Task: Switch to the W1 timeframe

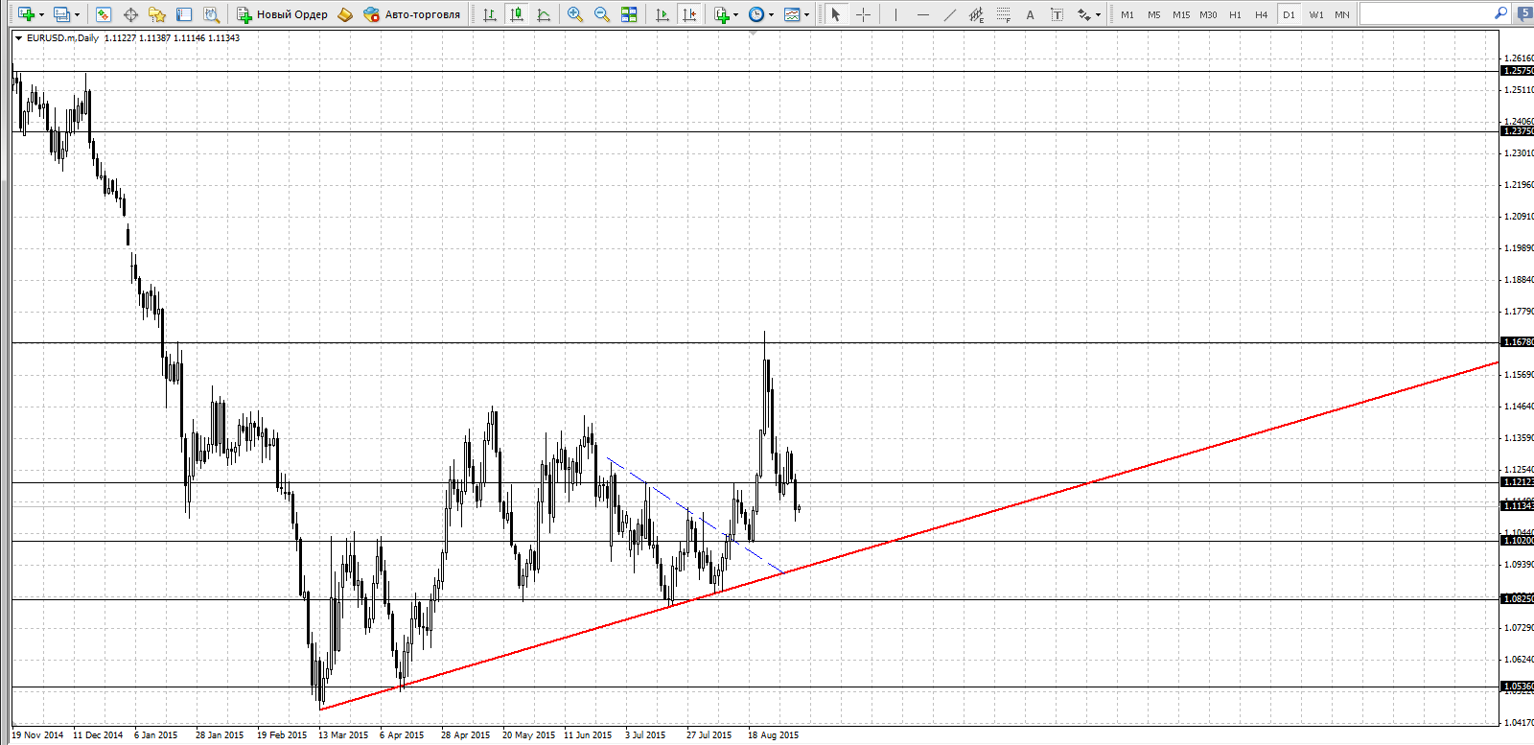Action: click(x=1316, y=14)
